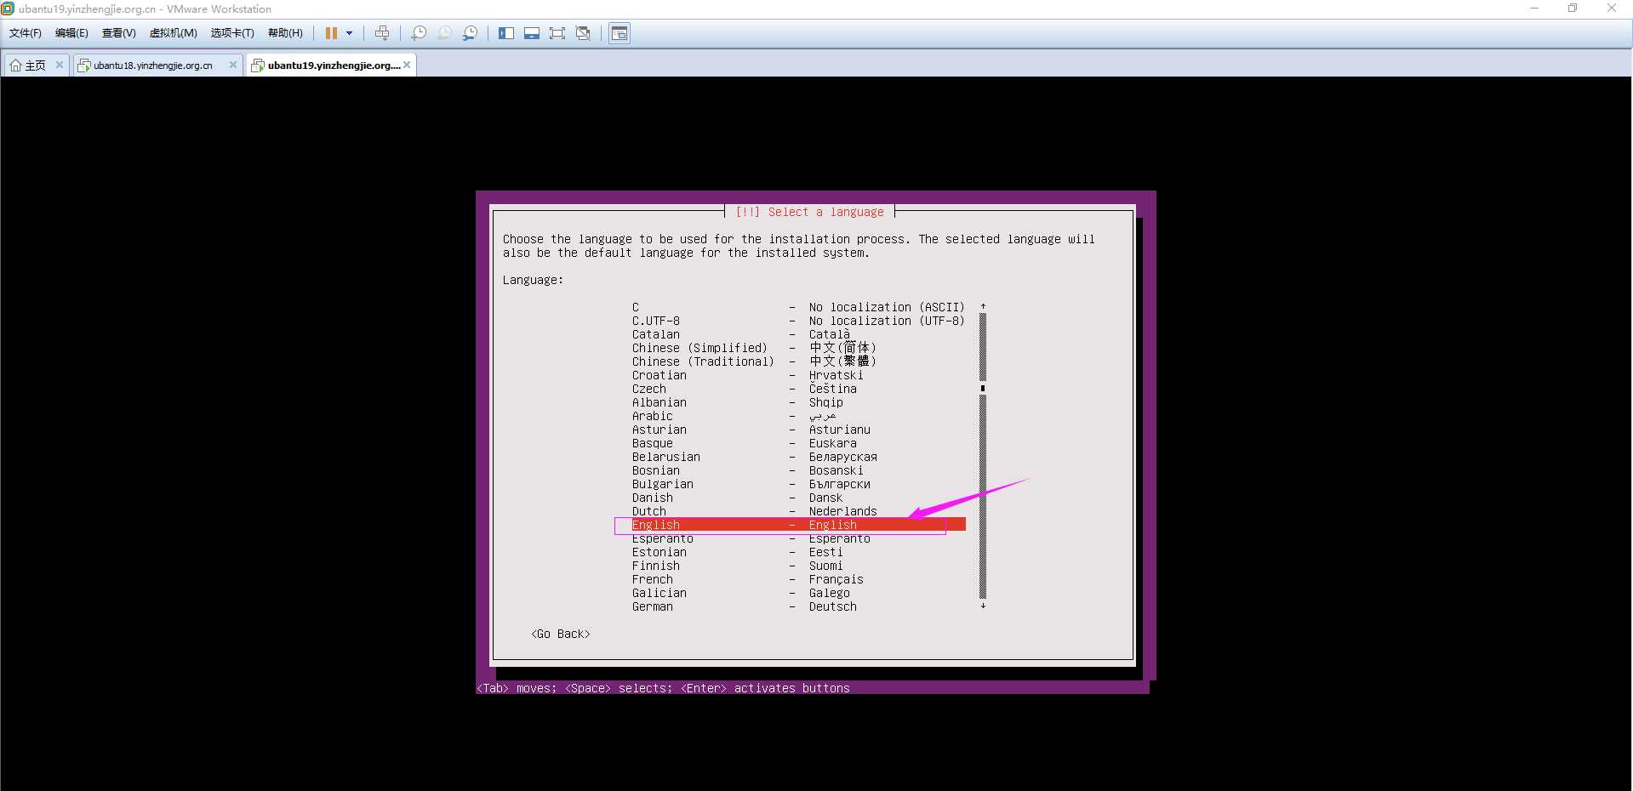This screenshot has width=1633, height=791.
Task: Select Croatian language
Action: pyautogui.click(x=798, y=375)
